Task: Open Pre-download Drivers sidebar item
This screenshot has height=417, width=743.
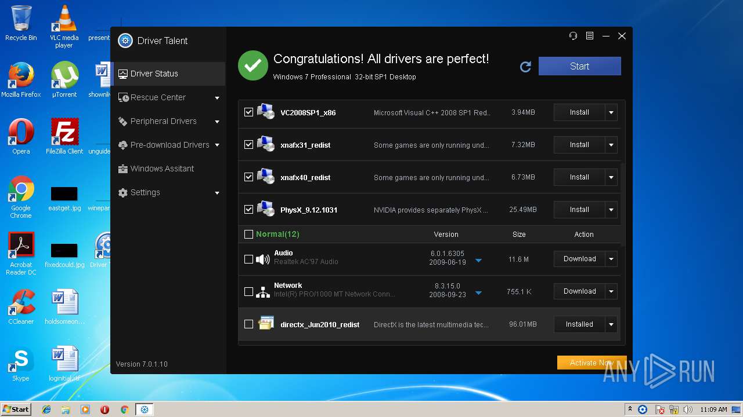Action: click(x=168, y=145)
